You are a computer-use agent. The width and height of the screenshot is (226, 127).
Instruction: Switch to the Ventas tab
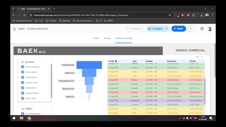107,38
